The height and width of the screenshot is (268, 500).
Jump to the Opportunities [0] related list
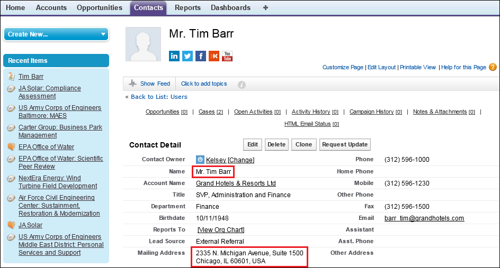pyautogui.click(x=166, y=112)
